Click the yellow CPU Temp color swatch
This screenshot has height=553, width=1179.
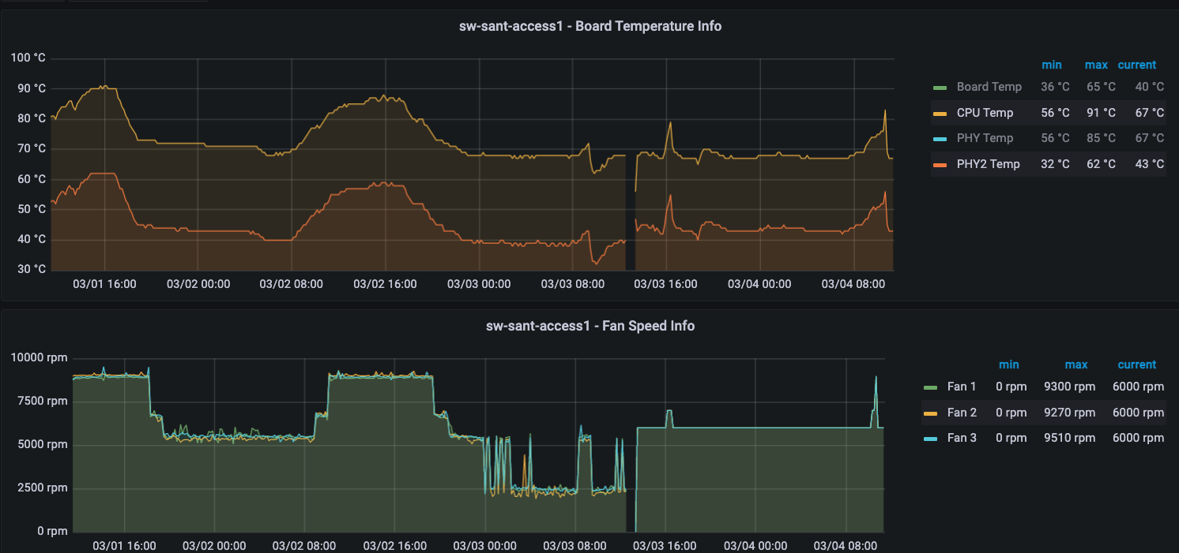coord(940,114)
